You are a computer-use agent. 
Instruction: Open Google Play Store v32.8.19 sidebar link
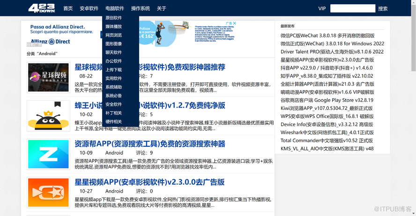pos(327,100)
